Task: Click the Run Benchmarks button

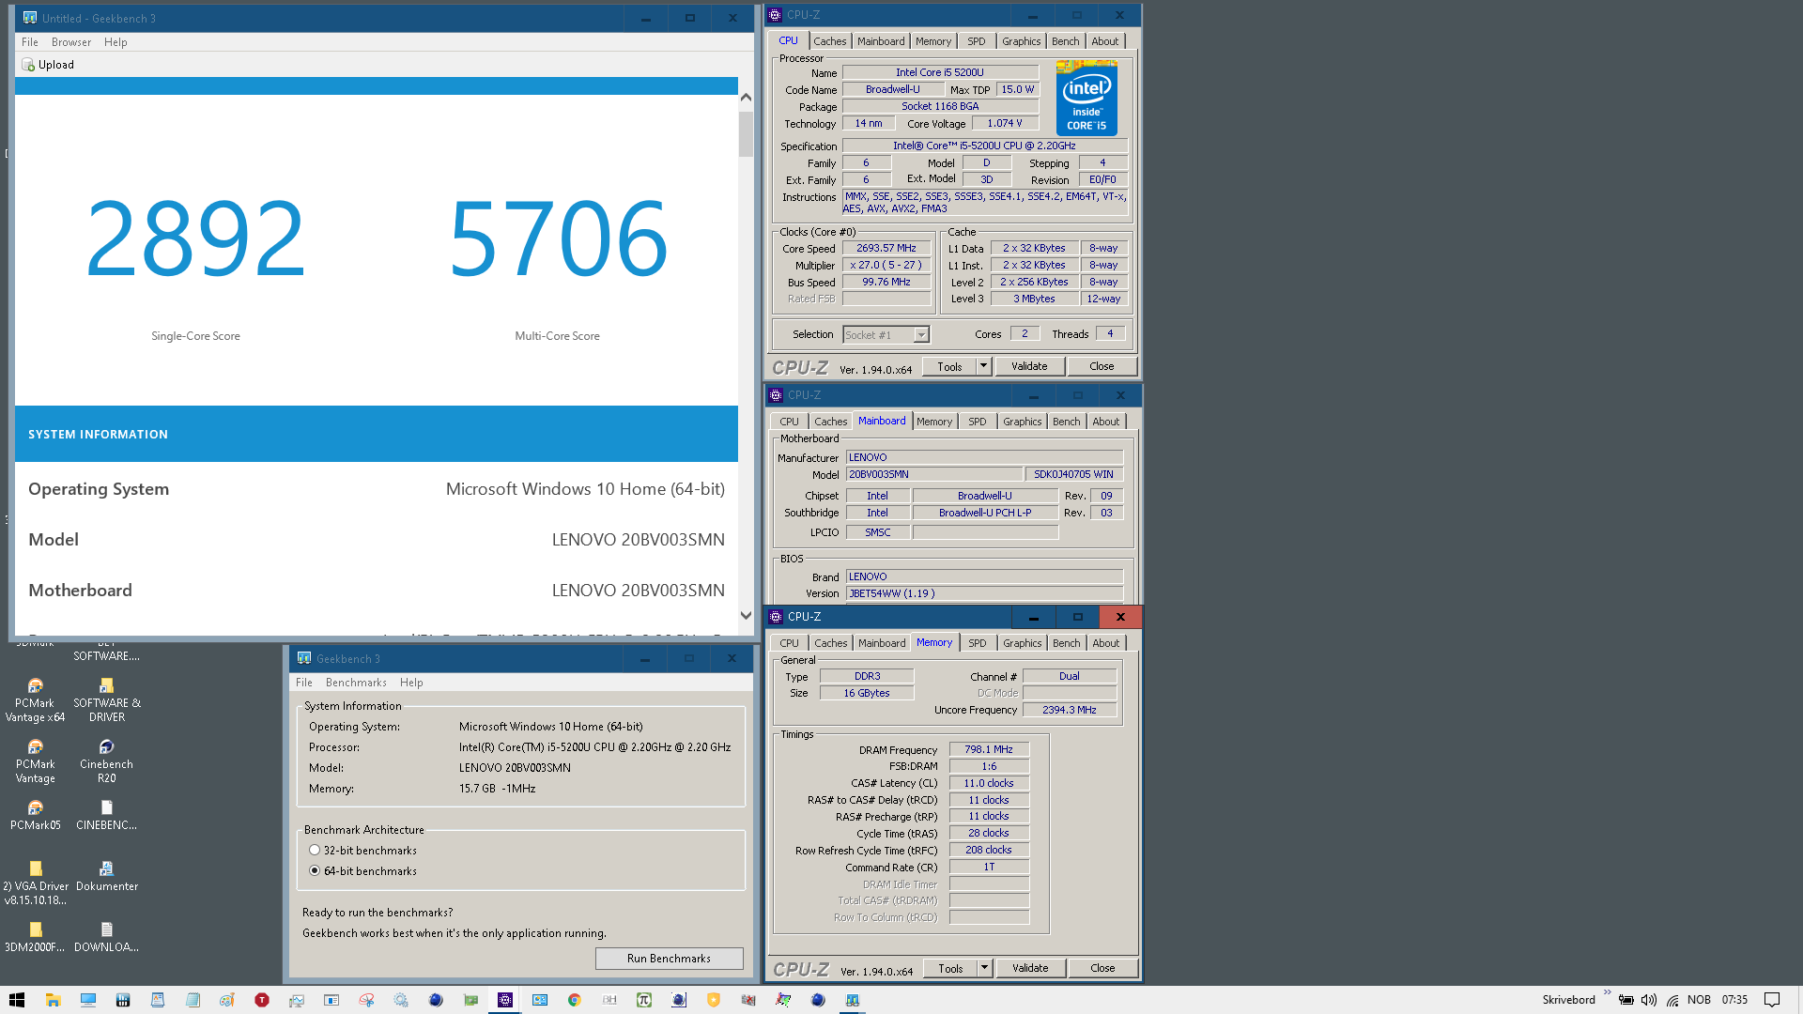Action: tap(669, 959)
